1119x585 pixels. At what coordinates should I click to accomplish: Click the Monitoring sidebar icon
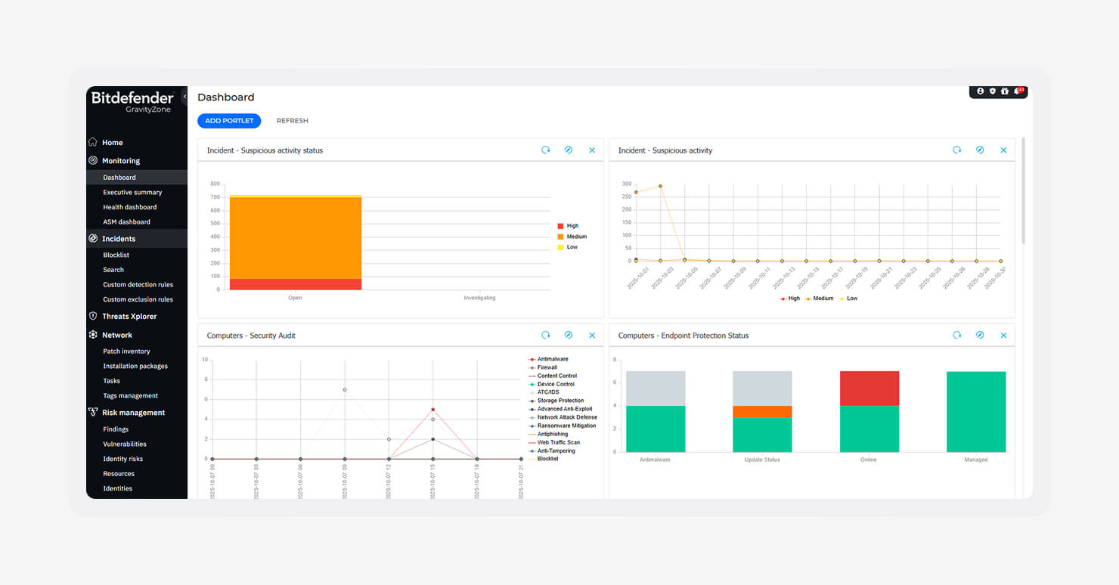93,160
